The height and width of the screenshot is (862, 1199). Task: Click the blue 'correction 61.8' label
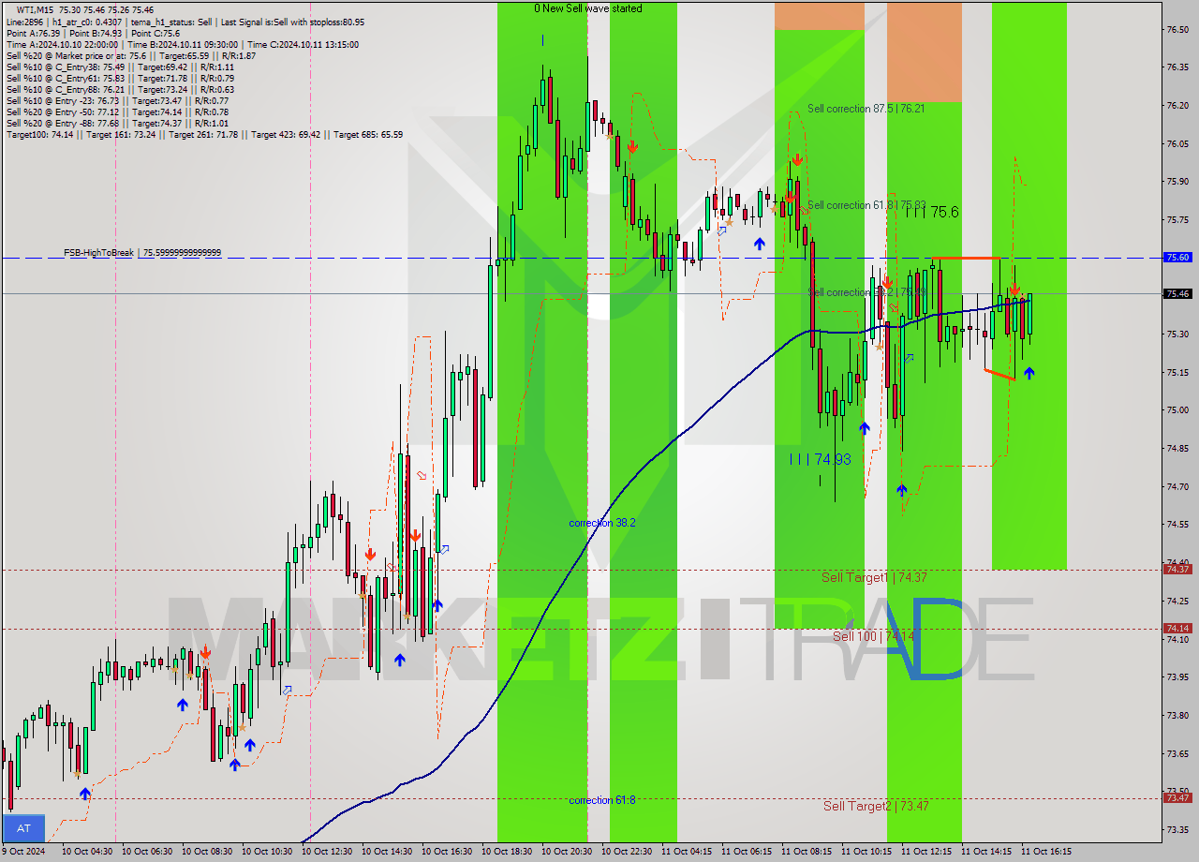[x=602, y=800]
